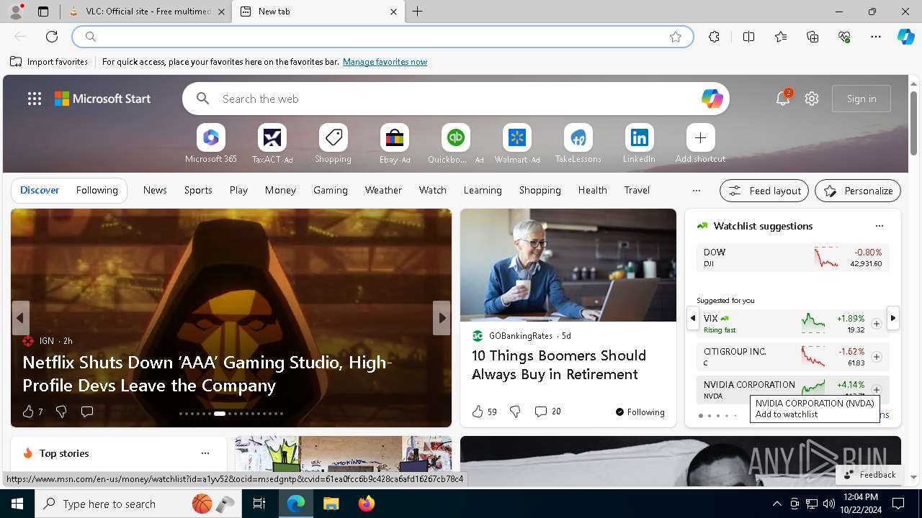
Task: Add VIX to watchlist
Action: pos(876,324)
